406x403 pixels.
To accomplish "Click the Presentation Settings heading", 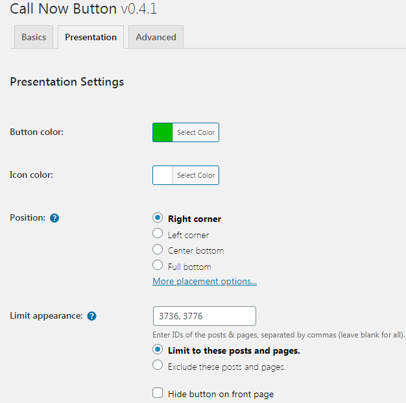I will coord(67,82).
